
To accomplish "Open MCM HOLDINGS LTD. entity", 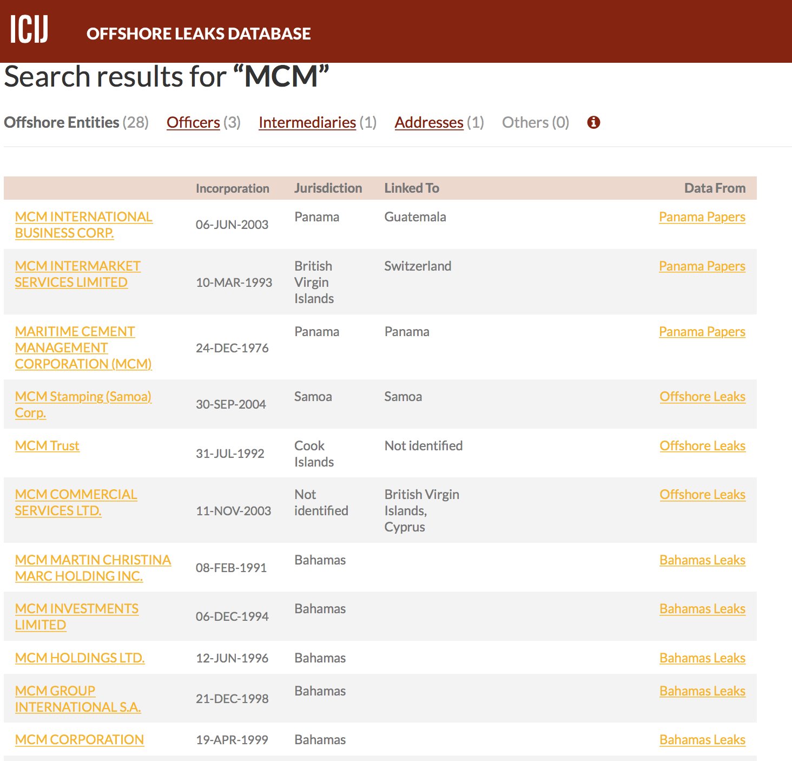I will [x=80, y=658].
